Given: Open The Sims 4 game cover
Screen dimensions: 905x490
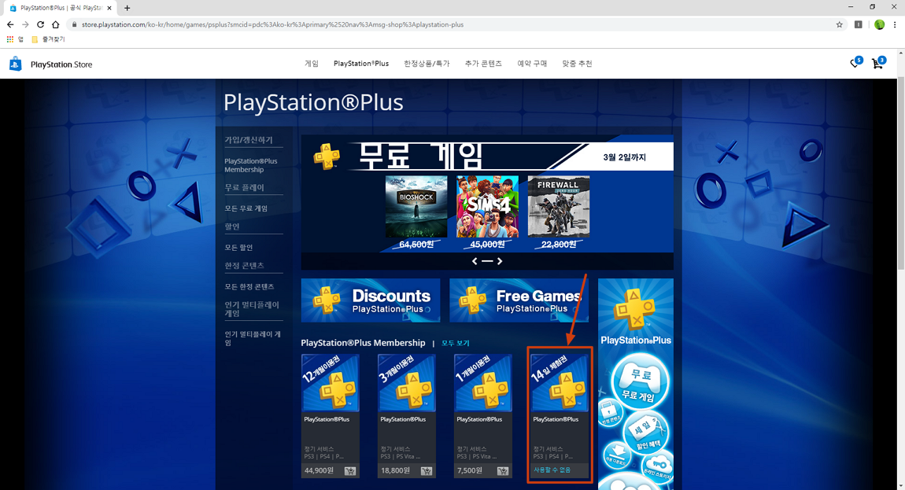Looking at the screenshot, I should (x=488, y=207).
